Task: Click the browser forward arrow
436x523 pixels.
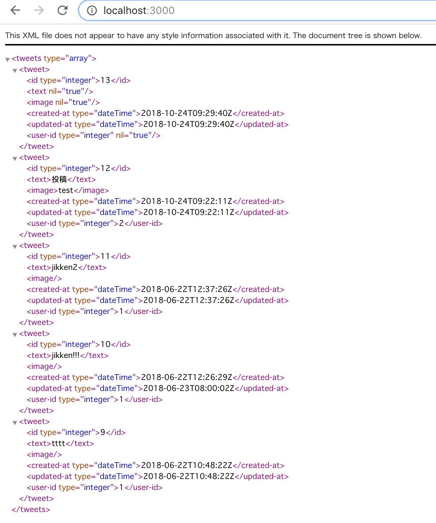Action: [39, 10]
